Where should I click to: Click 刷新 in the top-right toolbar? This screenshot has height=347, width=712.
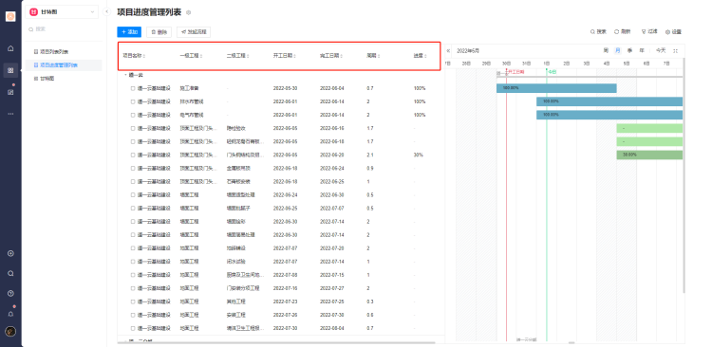coord(623,32)
